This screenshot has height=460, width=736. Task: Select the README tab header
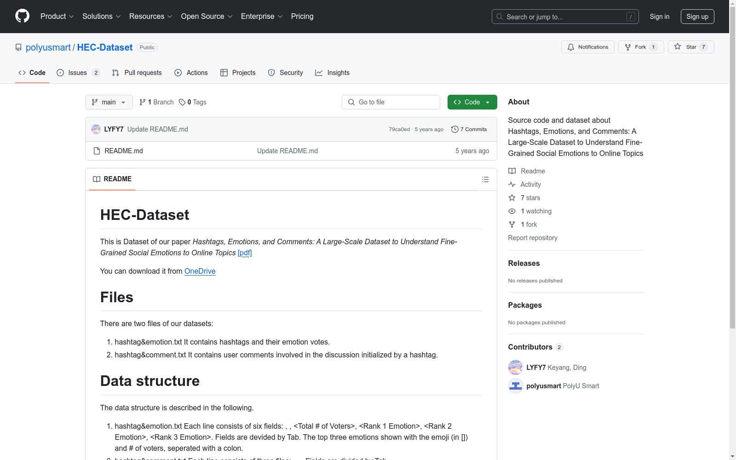point(112,179)
